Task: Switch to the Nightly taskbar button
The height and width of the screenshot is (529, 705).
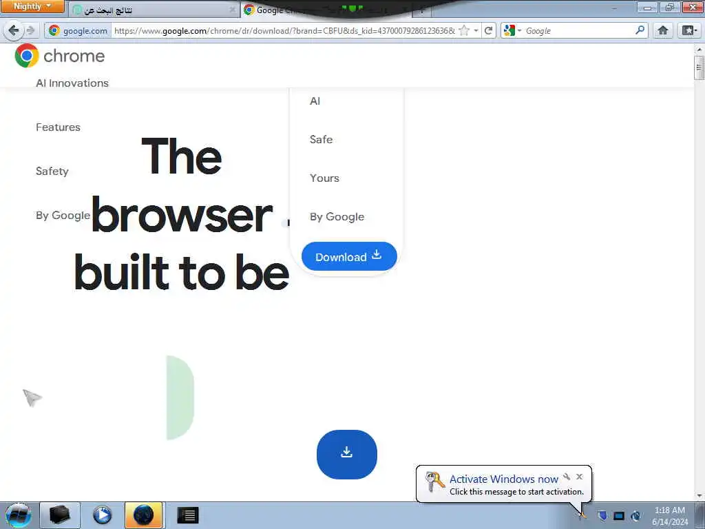Action: [145, 515]
